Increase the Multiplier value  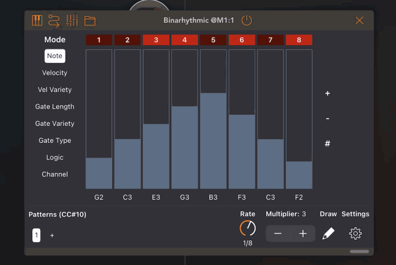click(303, 233)
